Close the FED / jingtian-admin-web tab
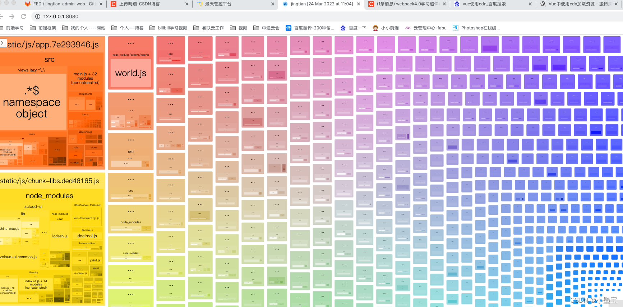Viewport: 623px width, 307px height. pyautogui.click(x=101, y=4)
